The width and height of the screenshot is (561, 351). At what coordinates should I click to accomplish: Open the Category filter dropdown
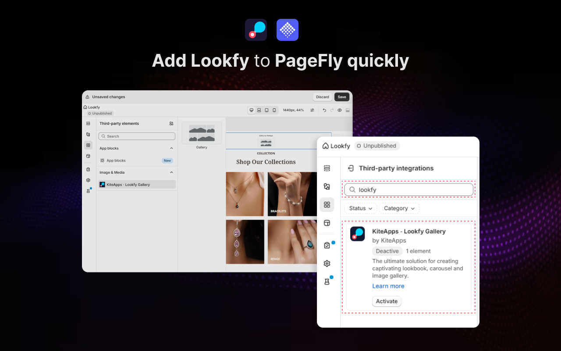[x=399, y=208]
